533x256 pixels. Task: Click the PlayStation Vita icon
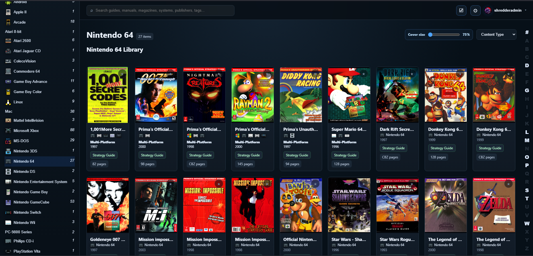(8, 251)
